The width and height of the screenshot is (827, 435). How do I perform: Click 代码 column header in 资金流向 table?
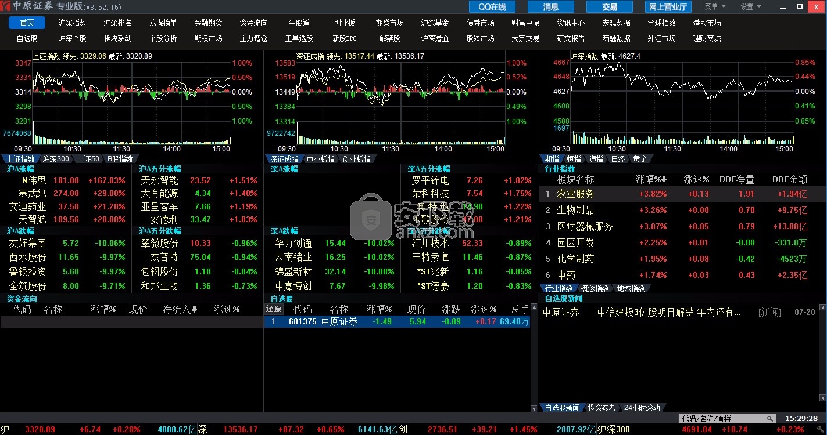(x=22, y=309)
